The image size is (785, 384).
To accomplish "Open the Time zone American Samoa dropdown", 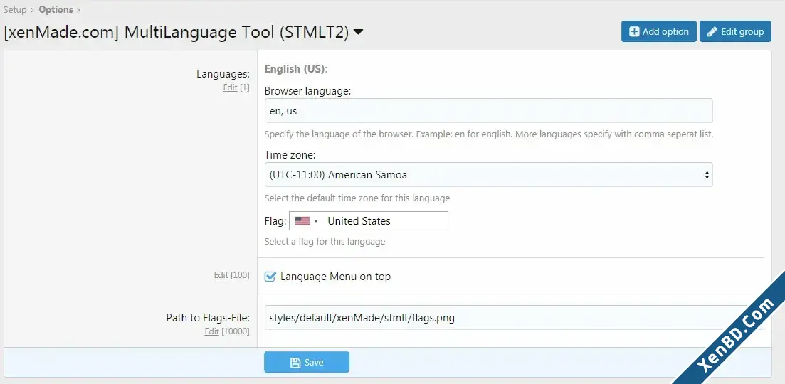I will pos(489,174).
